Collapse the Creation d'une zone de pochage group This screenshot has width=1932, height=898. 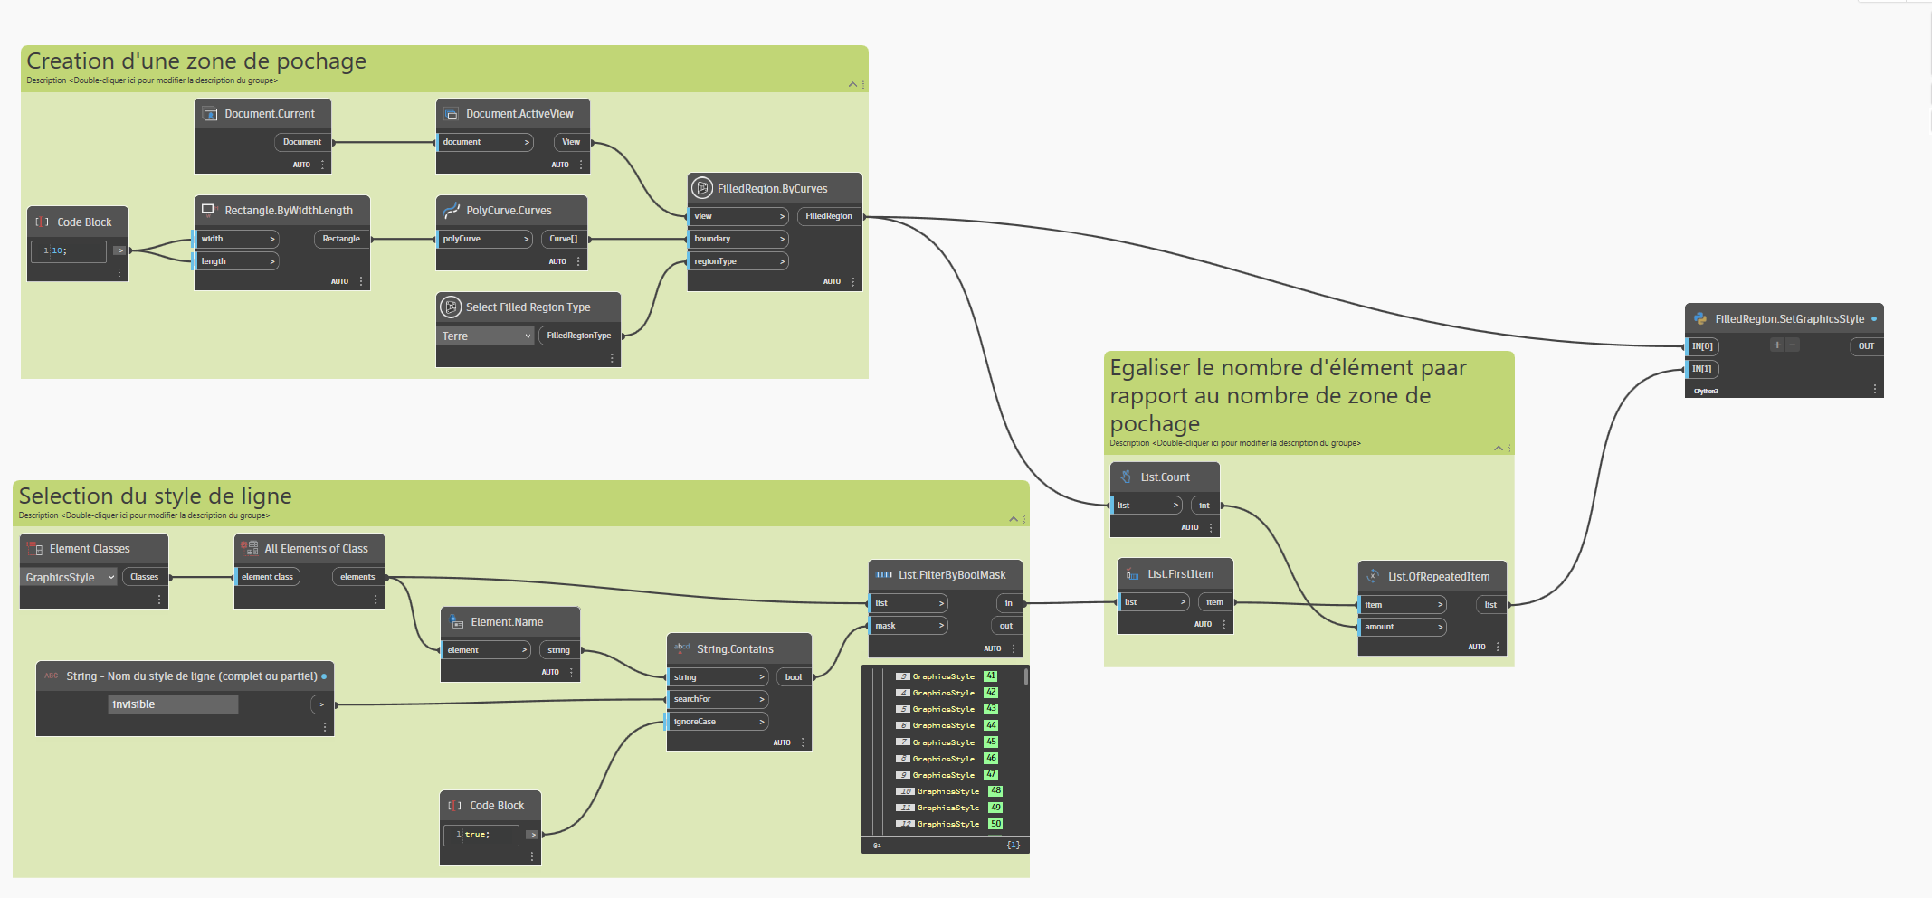[852, 84]
